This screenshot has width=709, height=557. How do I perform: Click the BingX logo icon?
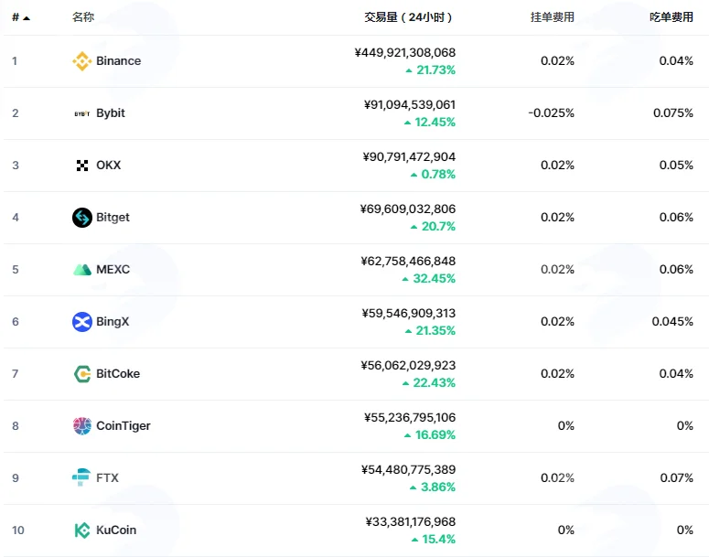[x=81, y=322]
